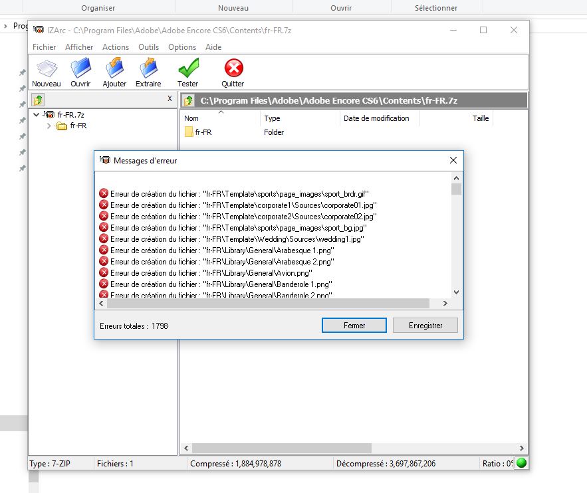This screenshot has height=493, width=587.
Task: Click error list scroll down arrow
Action: [x=456, y=292]
